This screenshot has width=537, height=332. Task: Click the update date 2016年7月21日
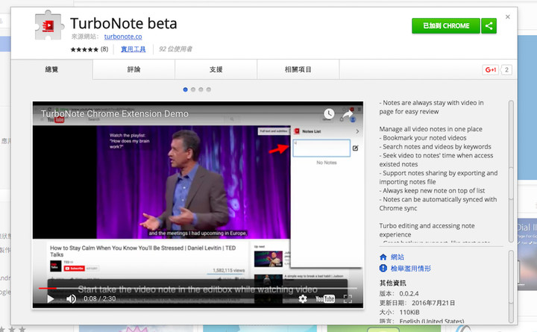click(x=433, y=303)
